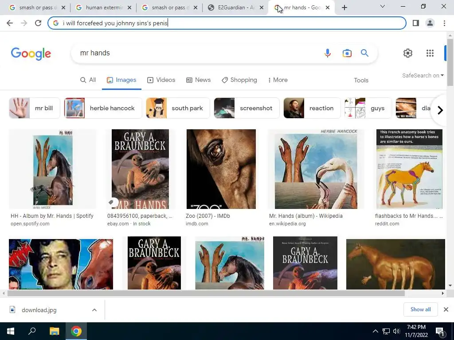Click the Chrome taskbar icon
The image size is (454, 340).
point(76,331)
